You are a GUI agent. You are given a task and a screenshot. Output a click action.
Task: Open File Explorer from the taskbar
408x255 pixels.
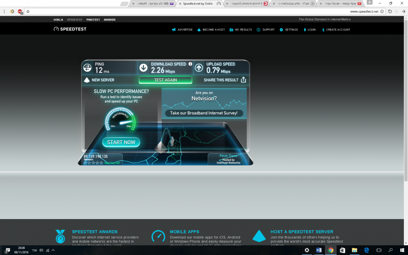(x=355, y=250)
